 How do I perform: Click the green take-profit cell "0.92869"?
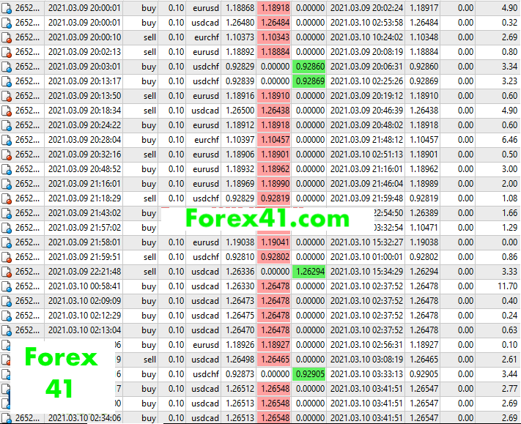coord(309,81)
